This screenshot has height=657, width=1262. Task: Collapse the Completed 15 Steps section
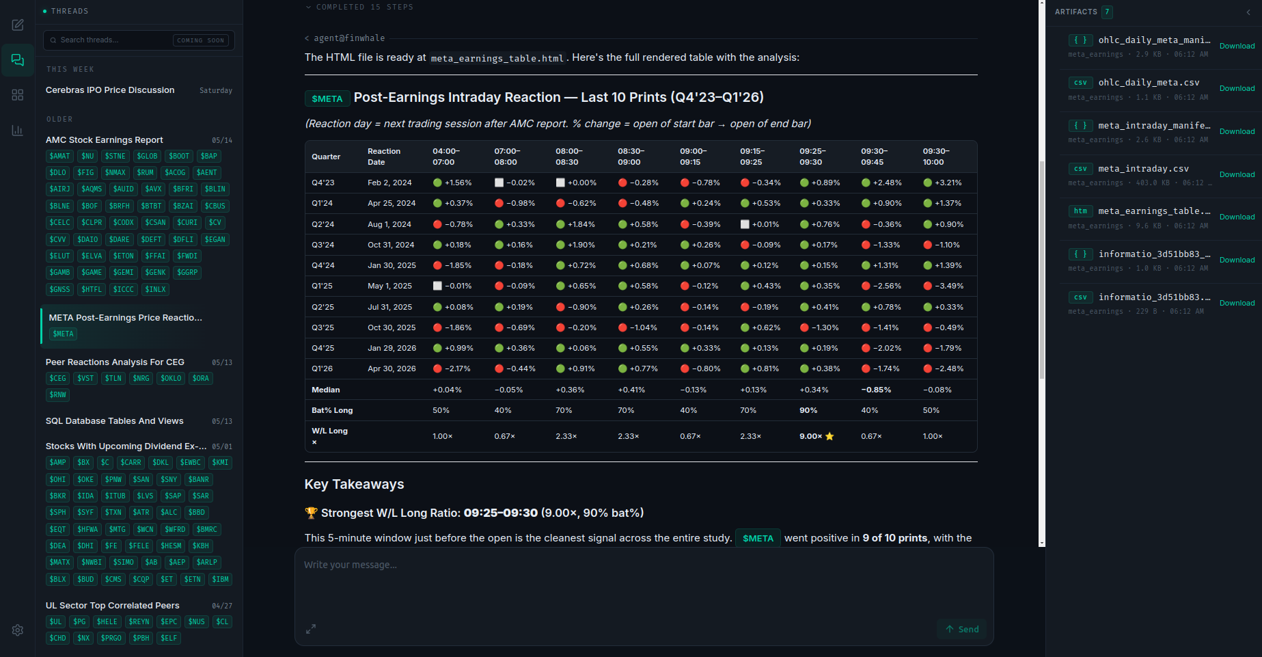[359, 7]
